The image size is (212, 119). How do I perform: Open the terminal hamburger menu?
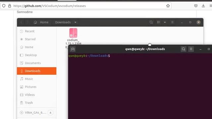pyautogui.click(x=191, y=49)
